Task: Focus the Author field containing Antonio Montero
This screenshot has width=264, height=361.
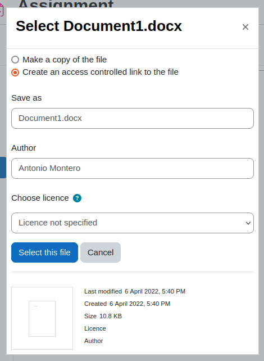Action: (133, 168)
